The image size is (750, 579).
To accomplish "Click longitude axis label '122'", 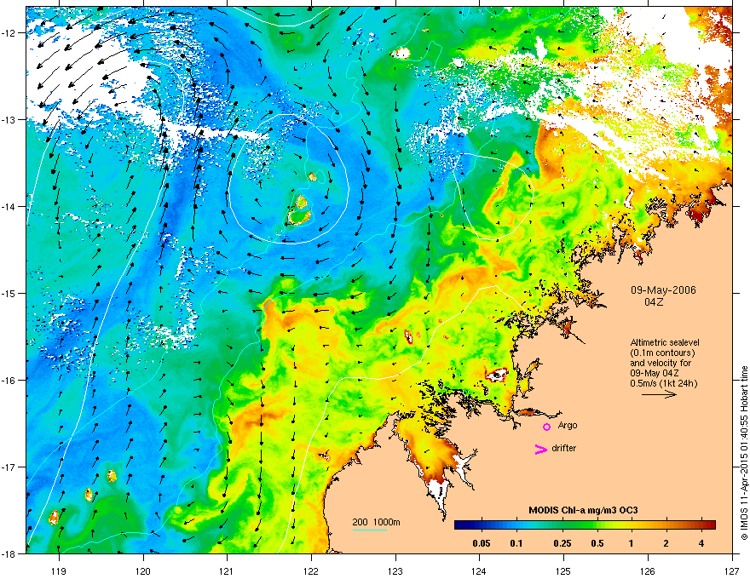I will point(311,570).
